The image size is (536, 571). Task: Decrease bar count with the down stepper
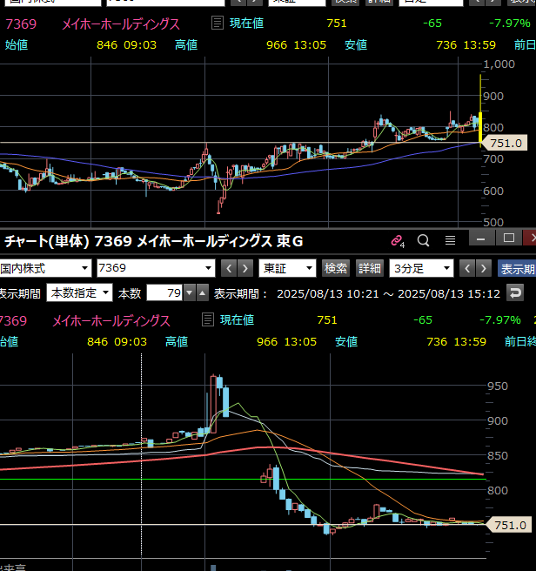coord(190,292)
